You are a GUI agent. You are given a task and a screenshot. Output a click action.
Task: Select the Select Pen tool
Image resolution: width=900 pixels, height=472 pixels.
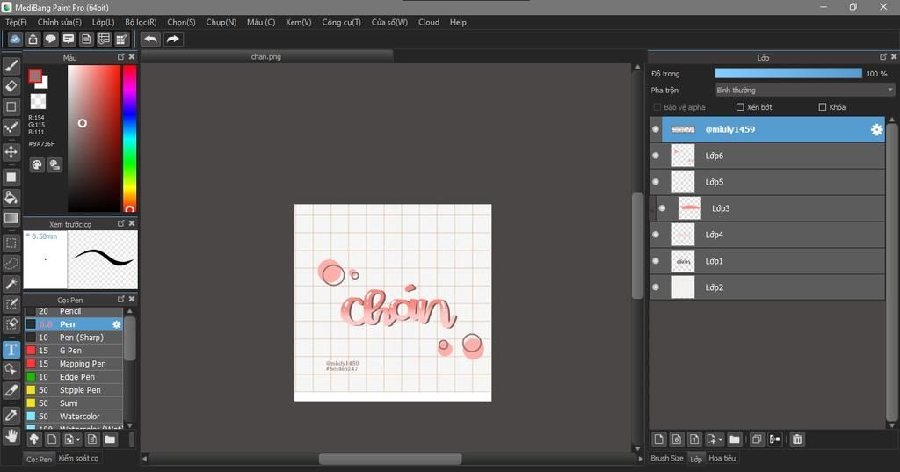coord(11,304)
